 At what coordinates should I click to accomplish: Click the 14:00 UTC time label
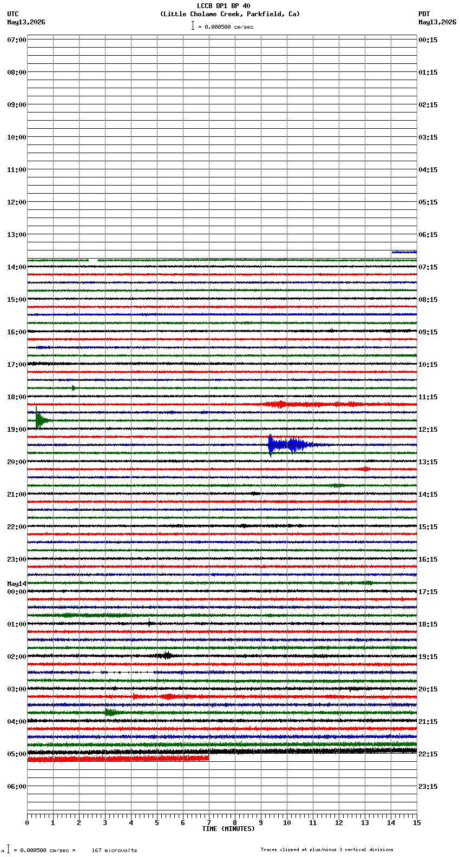tap(17, 267)
